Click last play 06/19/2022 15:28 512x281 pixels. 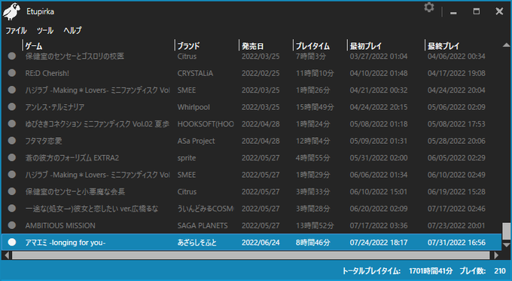click(456, 192)
